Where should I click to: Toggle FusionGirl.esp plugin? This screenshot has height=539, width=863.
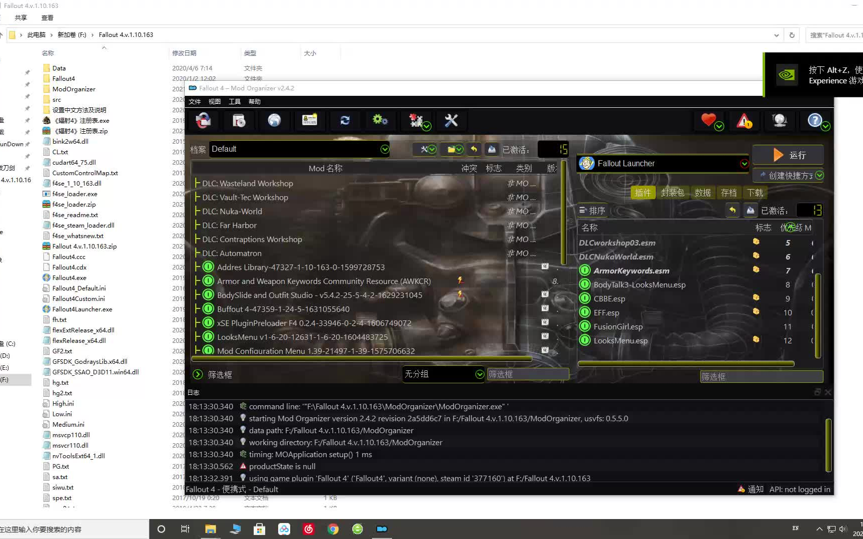pyautogui.click(x=585, y=326)
